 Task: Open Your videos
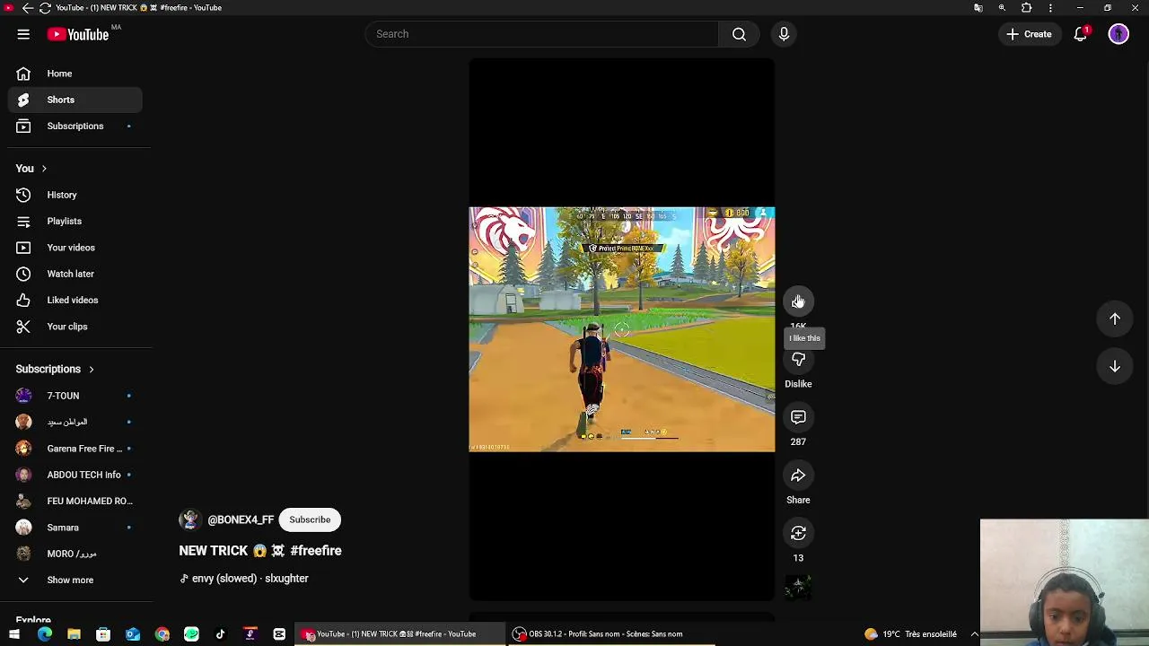[75, 248]
